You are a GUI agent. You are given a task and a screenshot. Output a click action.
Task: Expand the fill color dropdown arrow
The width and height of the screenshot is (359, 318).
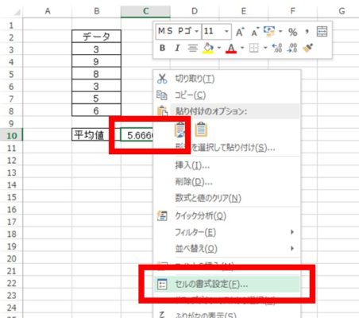(x=219, y=48)
